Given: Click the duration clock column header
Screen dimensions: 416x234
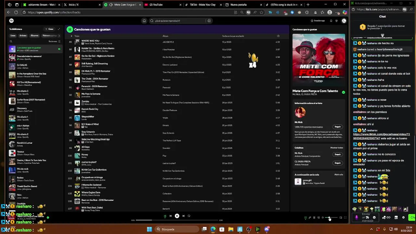Looking at the screenshot, I should 278,36.
